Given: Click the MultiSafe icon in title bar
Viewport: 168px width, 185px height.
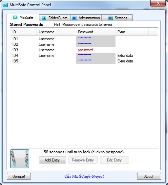Looking at the screenshot, I should tap(5, 5).
